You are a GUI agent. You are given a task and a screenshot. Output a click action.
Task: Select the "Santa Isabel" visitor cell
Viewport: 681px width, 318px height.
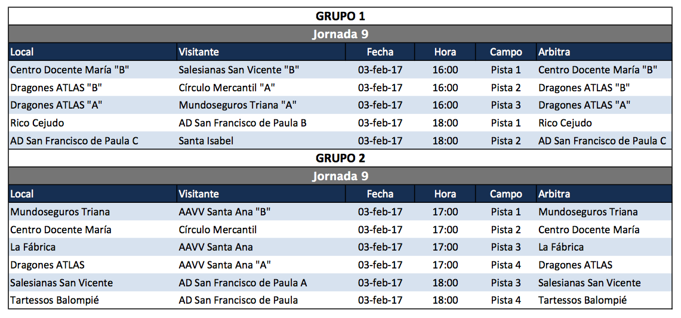coord(206,141)
